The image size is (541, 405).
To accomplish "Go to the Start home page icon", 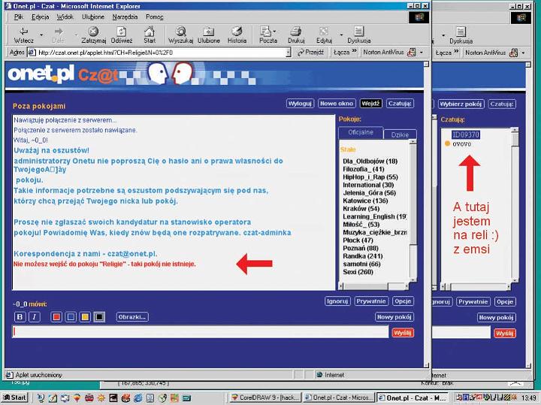I will pyautogui.click(x=150, y=32).
